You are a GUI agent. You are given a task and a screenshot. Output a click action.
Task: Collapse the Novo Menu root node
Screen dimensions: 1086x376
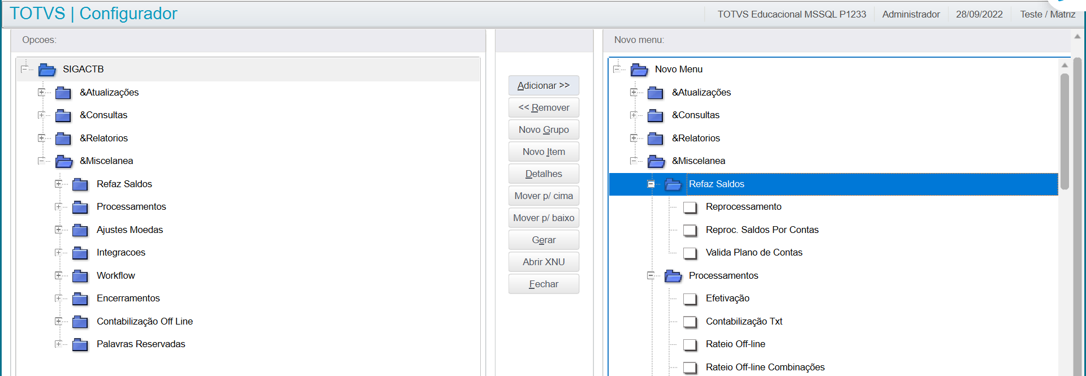617,69
